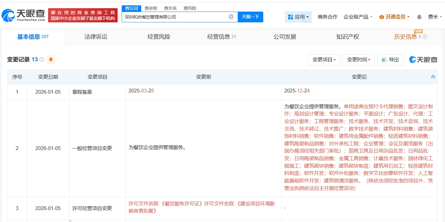Open the 应用 dropdown menu
Viewport: 445px width, 222px height.
pyautogui.click(x=298, y=17)
